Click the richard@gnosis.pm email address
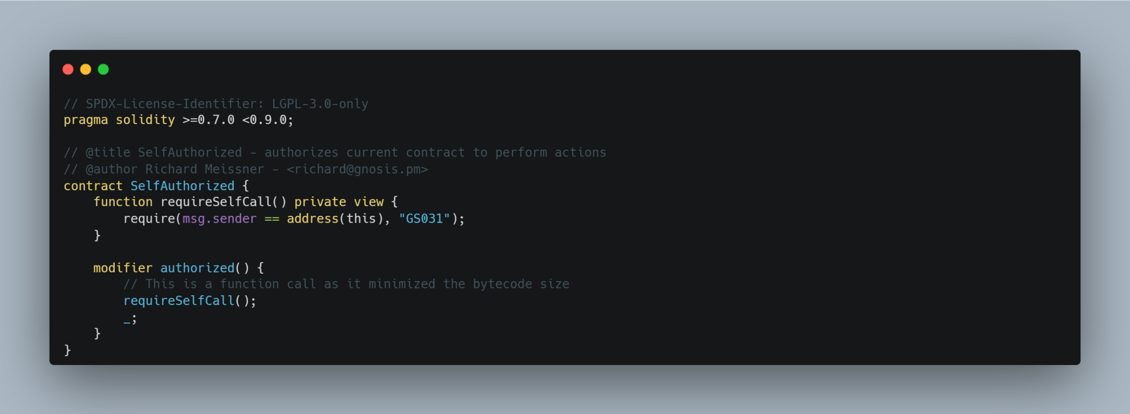The image size is (1130, 414). pos(357,169)
